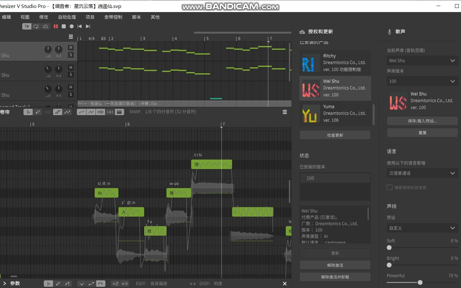This screenshot has height=288, width=461.
Task: Stop playback with the square button
Action: (x=63, y=26)
